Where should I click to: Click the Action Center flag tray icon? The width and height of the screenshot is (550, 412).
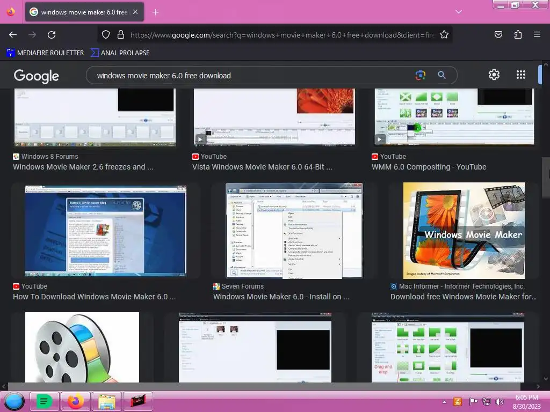click(x=473, y=401)
